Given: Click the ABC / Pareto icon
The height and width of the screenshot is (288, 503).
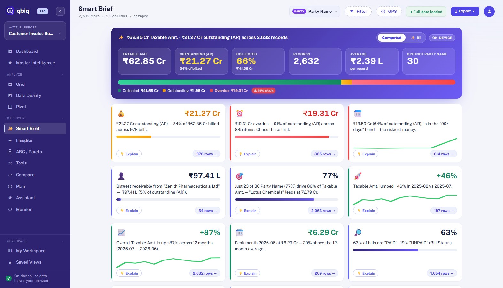Looking at the screenshot, I should (x=10, y=152).
